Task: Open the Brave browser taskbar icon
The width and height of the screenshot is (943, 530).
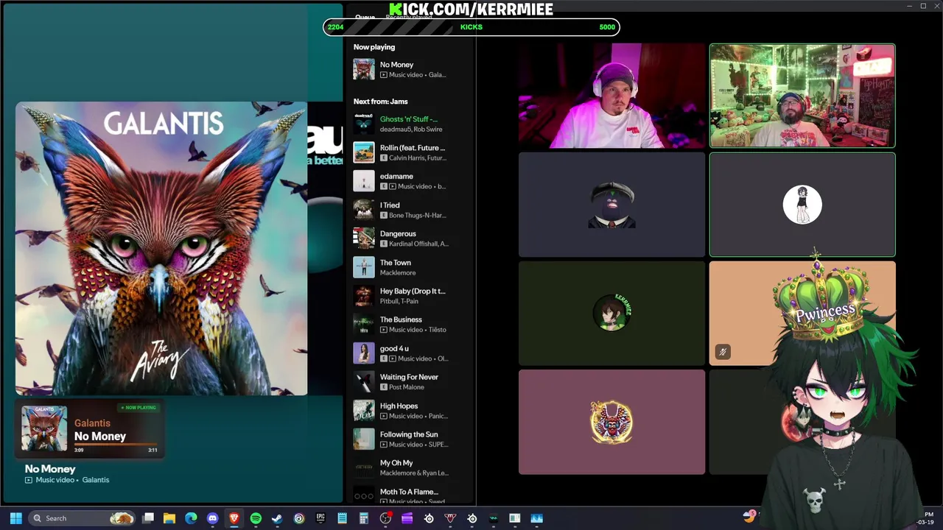Action: click(234, 518)
